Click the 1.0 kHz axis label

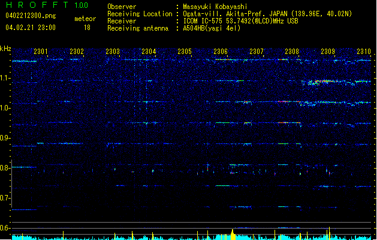click(x=5, y=108)
